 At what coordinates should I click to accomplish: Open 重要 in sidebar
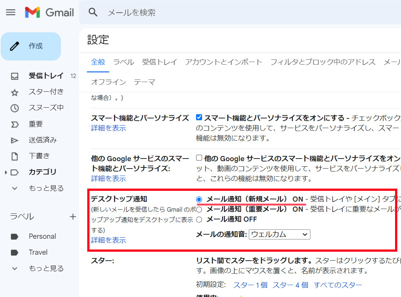pyautogui.click(x=36, y=124)
